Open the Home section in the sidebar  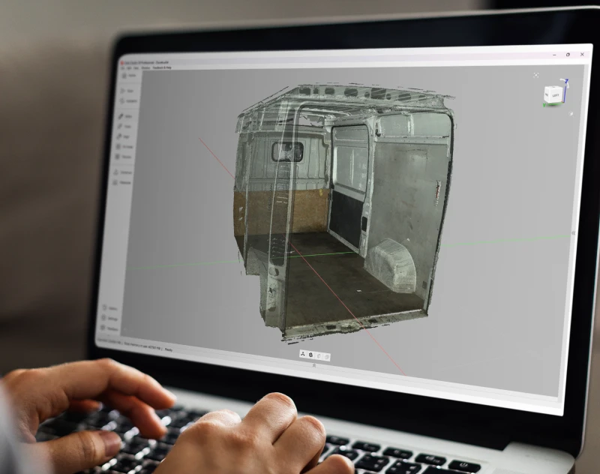(127, 76)
